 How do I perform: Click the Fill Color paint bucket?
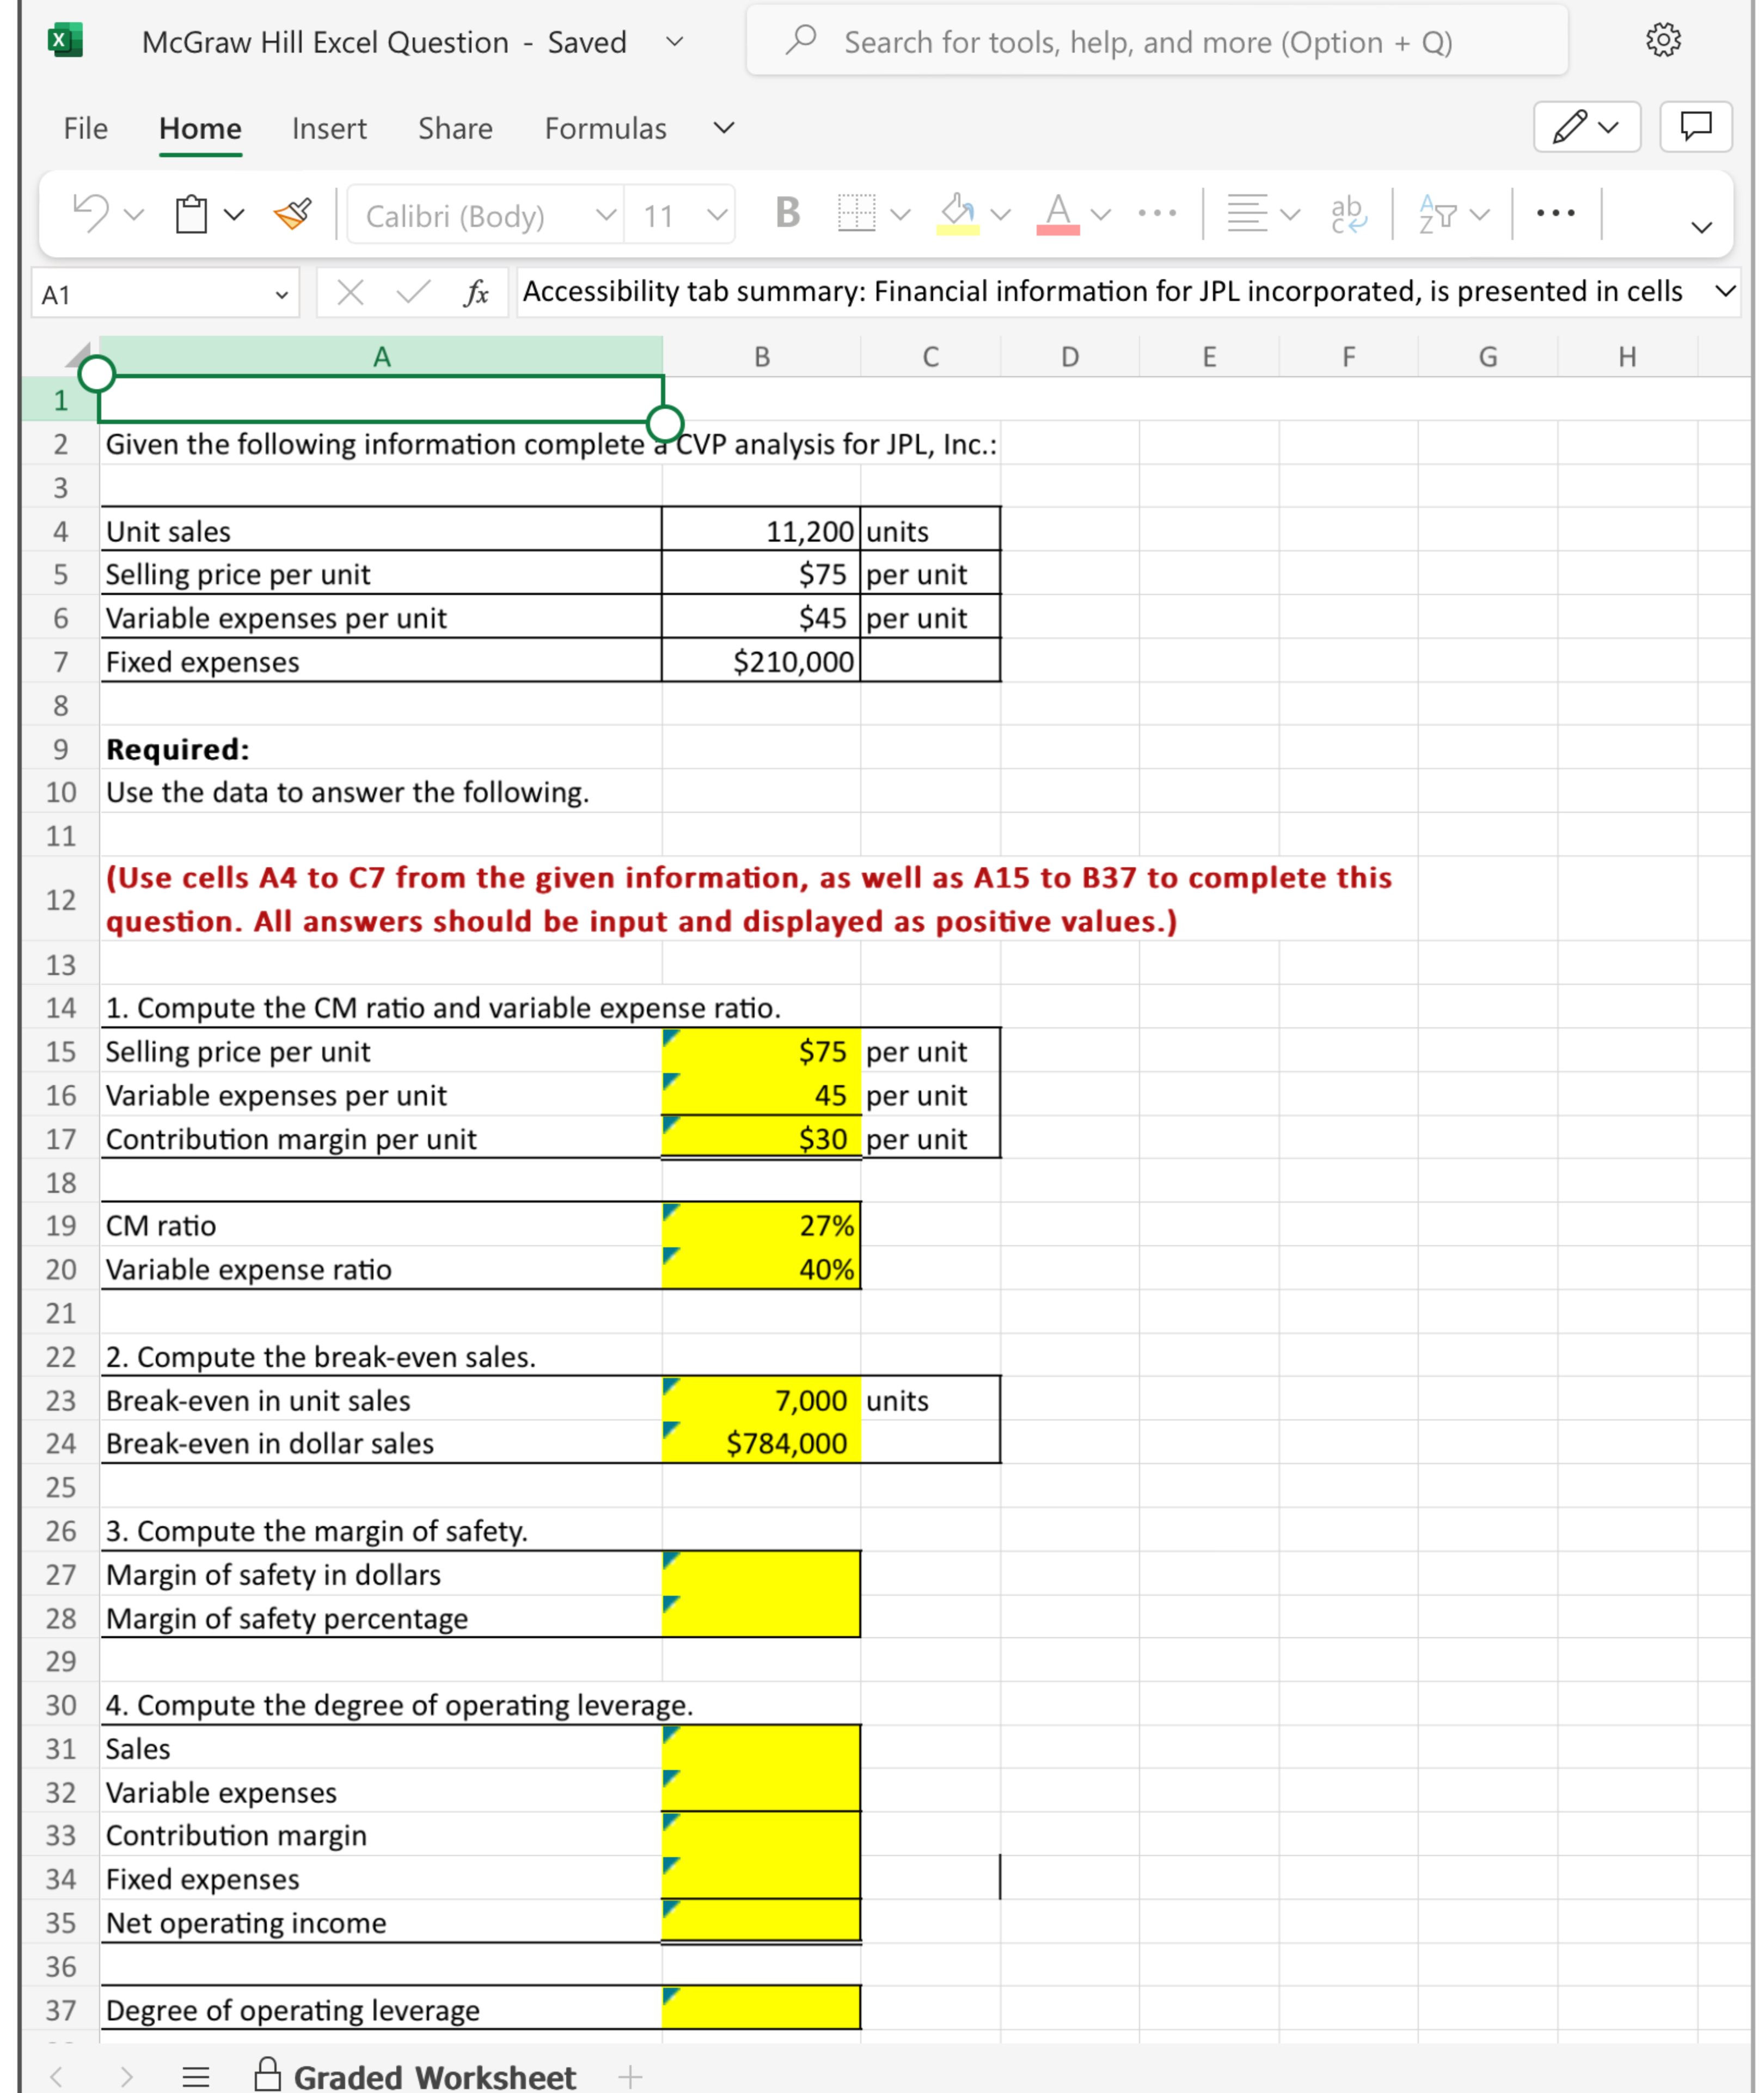coord(958,213)
